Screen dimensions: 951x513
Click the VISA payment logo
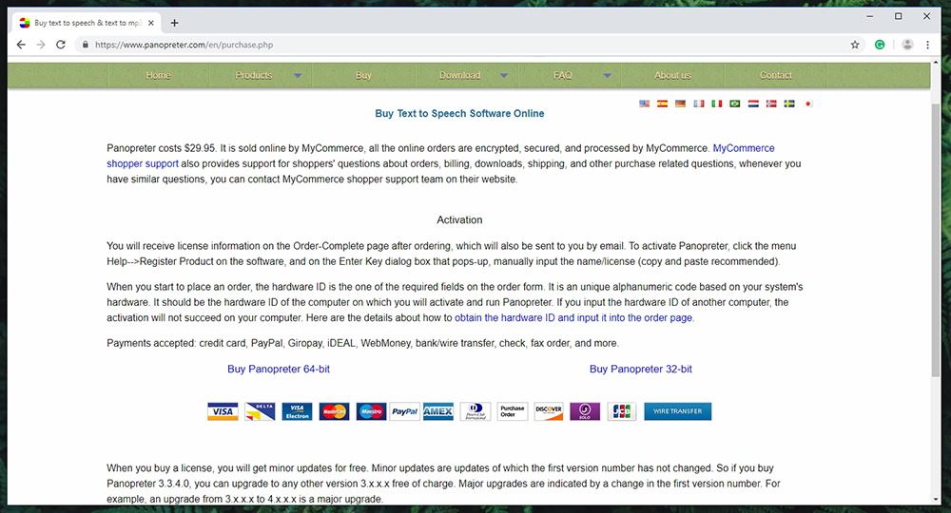pyautogui.click(x=223, y=411)
